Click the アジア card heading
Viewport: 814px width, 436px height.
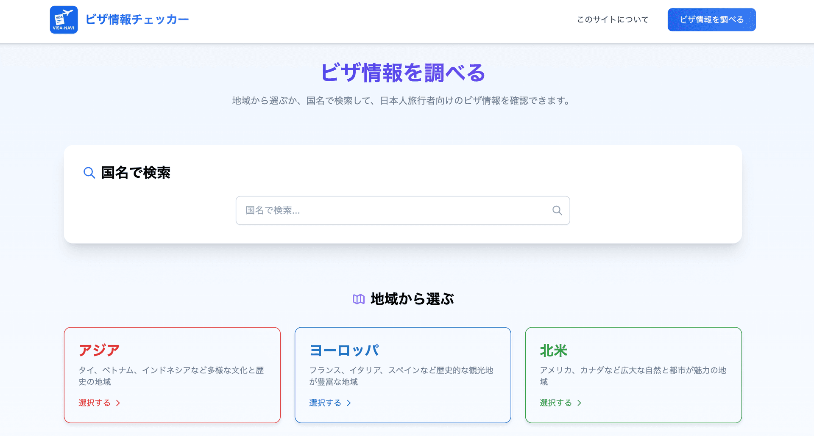(99, 350)
